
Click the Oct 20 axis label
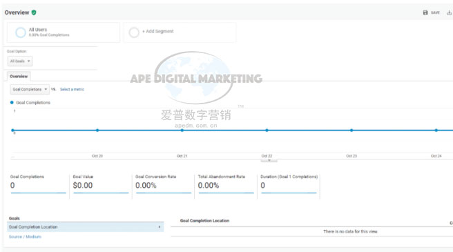pyautogui.click(x=97, y=156)
